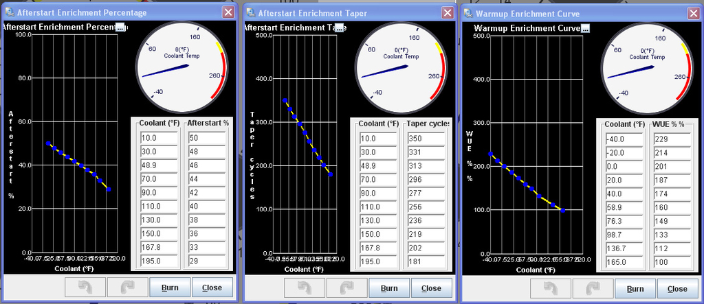Image resolution: width=704 pixels, height=304 pixels.
Task: Click Coolant Temp gauge in Afterstart Taper window
Action: [401, 67]
